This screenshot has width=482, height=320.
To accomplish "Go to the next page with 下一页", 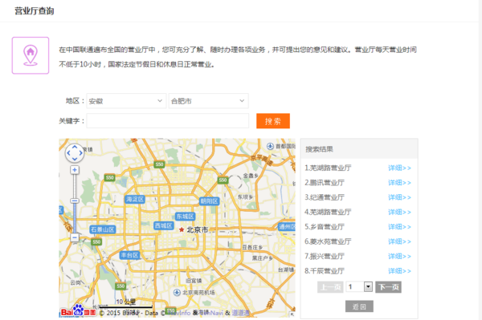I will point(388,287).
